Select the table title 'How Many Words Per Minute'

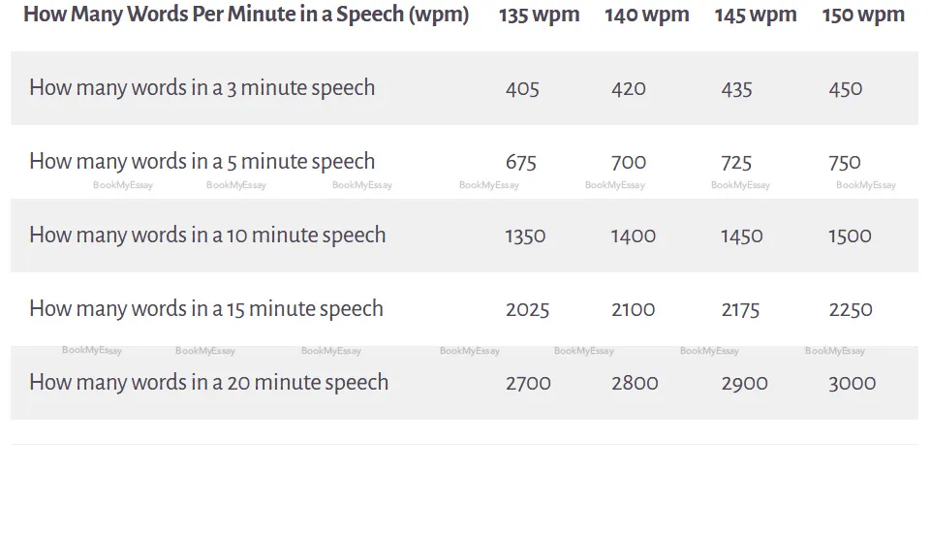[246, 16]
